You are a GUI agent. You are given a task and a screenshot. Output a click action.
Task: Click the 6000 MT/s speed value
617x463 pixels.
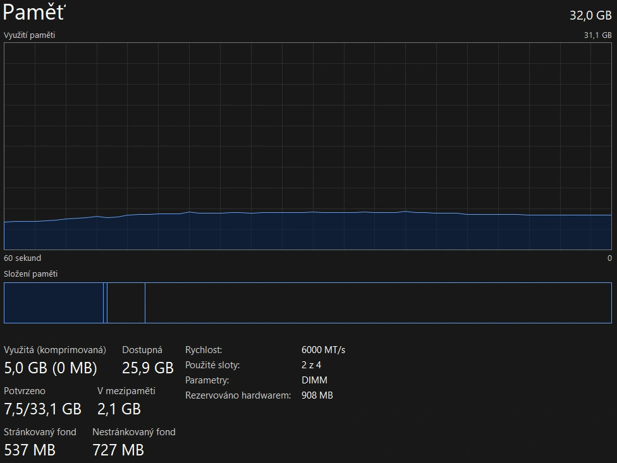[324, 350]
